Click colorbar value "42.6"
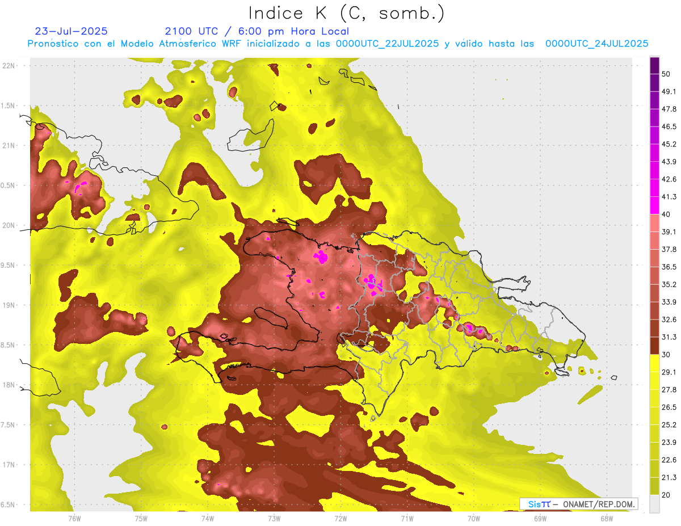Viewport: 681px width, 526px height. [669, 179]
